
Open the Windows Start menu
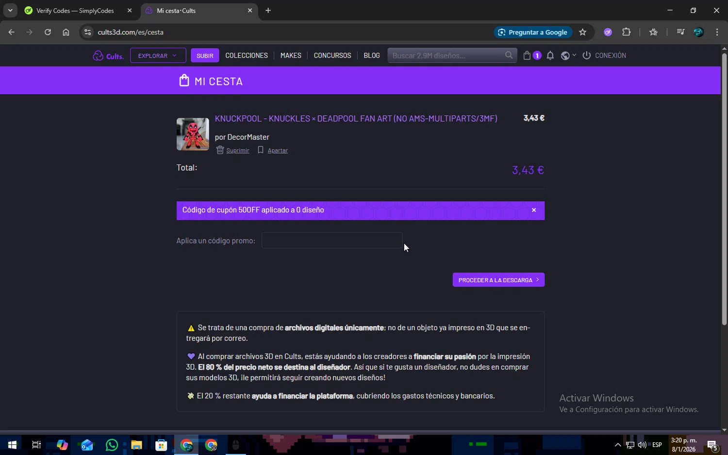[12, 445]
